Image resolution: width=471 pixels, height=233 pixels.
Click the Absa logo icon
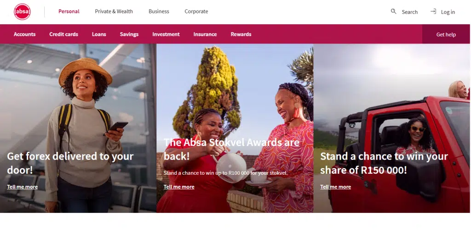pyautogui.click(x=22, y=11)
